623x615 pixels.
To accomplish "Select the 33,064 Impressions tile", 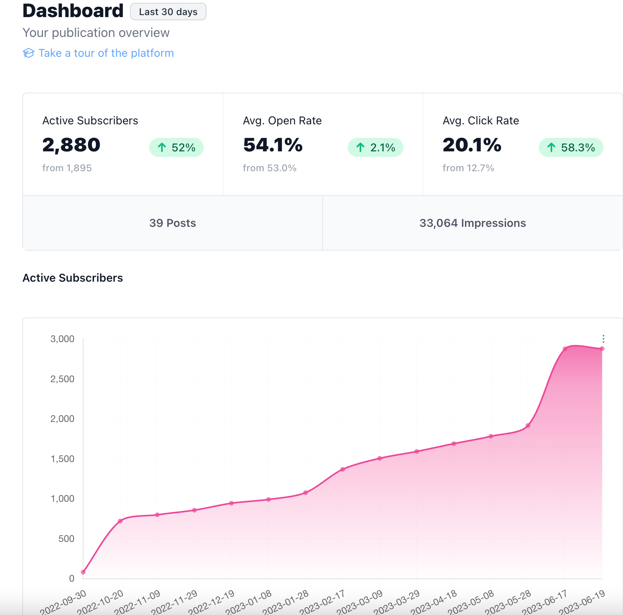I will tap(473, 223).
